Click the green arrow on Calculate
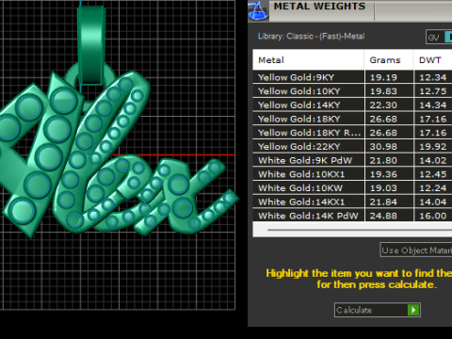The width and height of the screenshot is (452, 339). (x=413, y=310)
